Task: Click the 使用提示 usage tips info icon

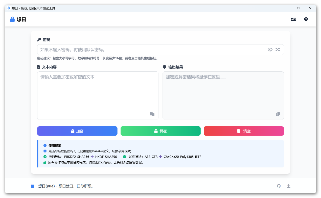Action: point(45,145)
